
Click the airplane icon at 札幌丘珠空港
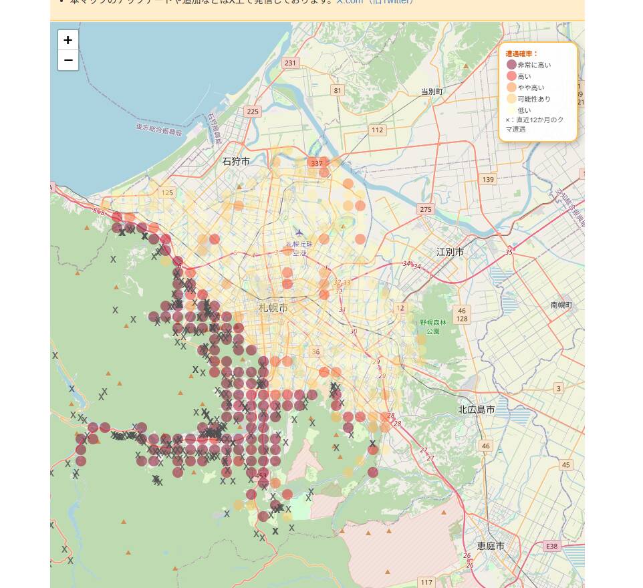(299, 233)
